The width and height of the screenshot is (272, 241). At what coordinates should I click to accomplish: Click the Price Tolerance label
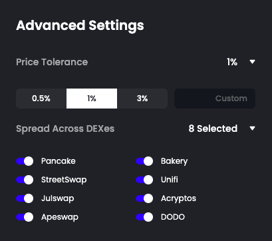(x=52, y=62)
